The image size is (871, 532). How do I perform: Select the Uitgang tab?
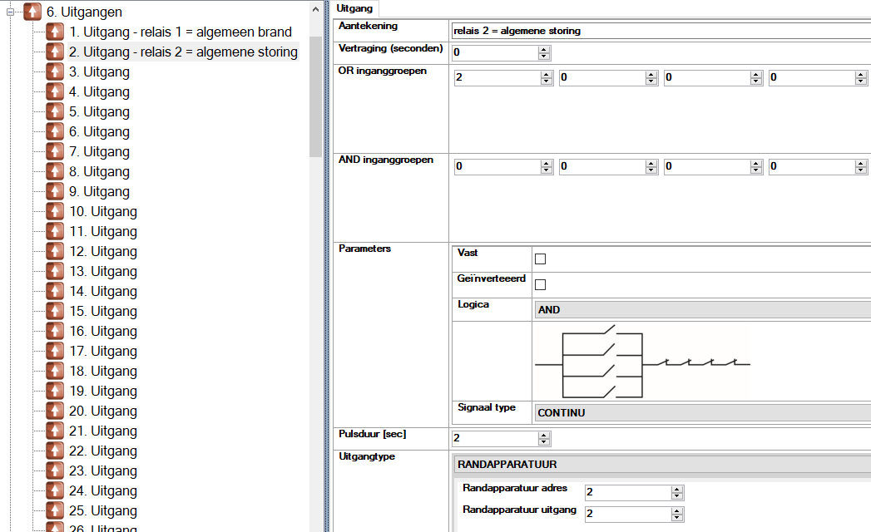point(354,8)
